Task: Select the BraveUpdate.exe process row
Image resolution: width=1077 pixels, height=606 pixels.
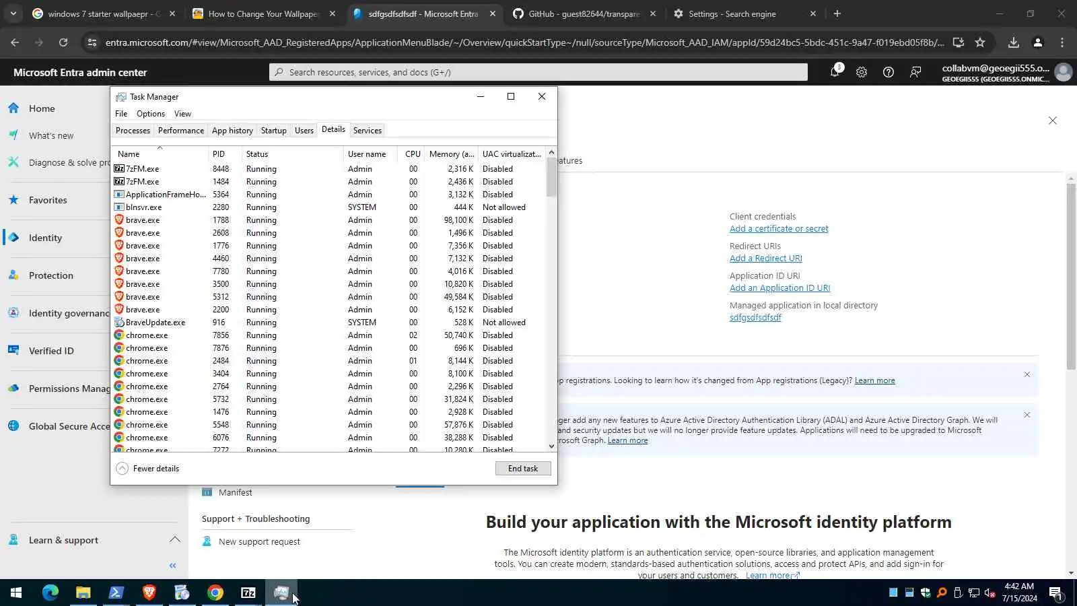Action: (328, 323)
